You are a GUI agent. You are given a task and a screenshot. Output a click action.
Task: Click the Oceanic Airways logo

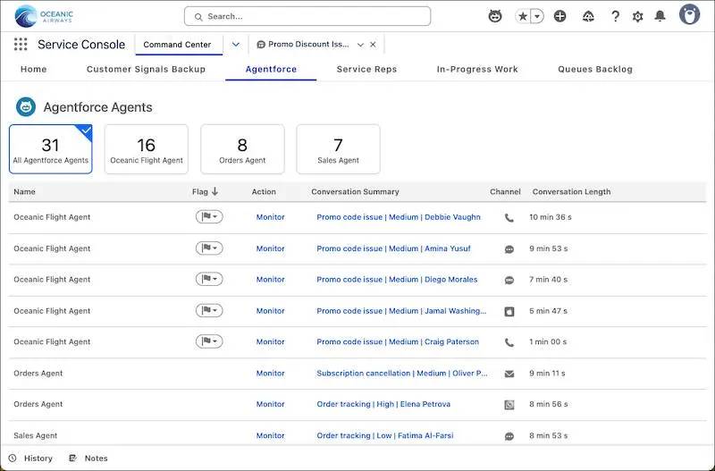[44, 16]
